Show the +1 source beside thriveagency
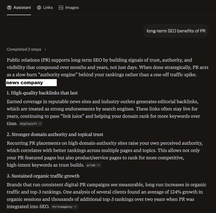The height and width of the screenshot is (213, 216). [75, 207]
